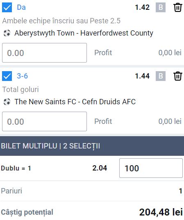Click the 1.44 odds value
The height and width of the screenshot is (220, 184).
142,76
